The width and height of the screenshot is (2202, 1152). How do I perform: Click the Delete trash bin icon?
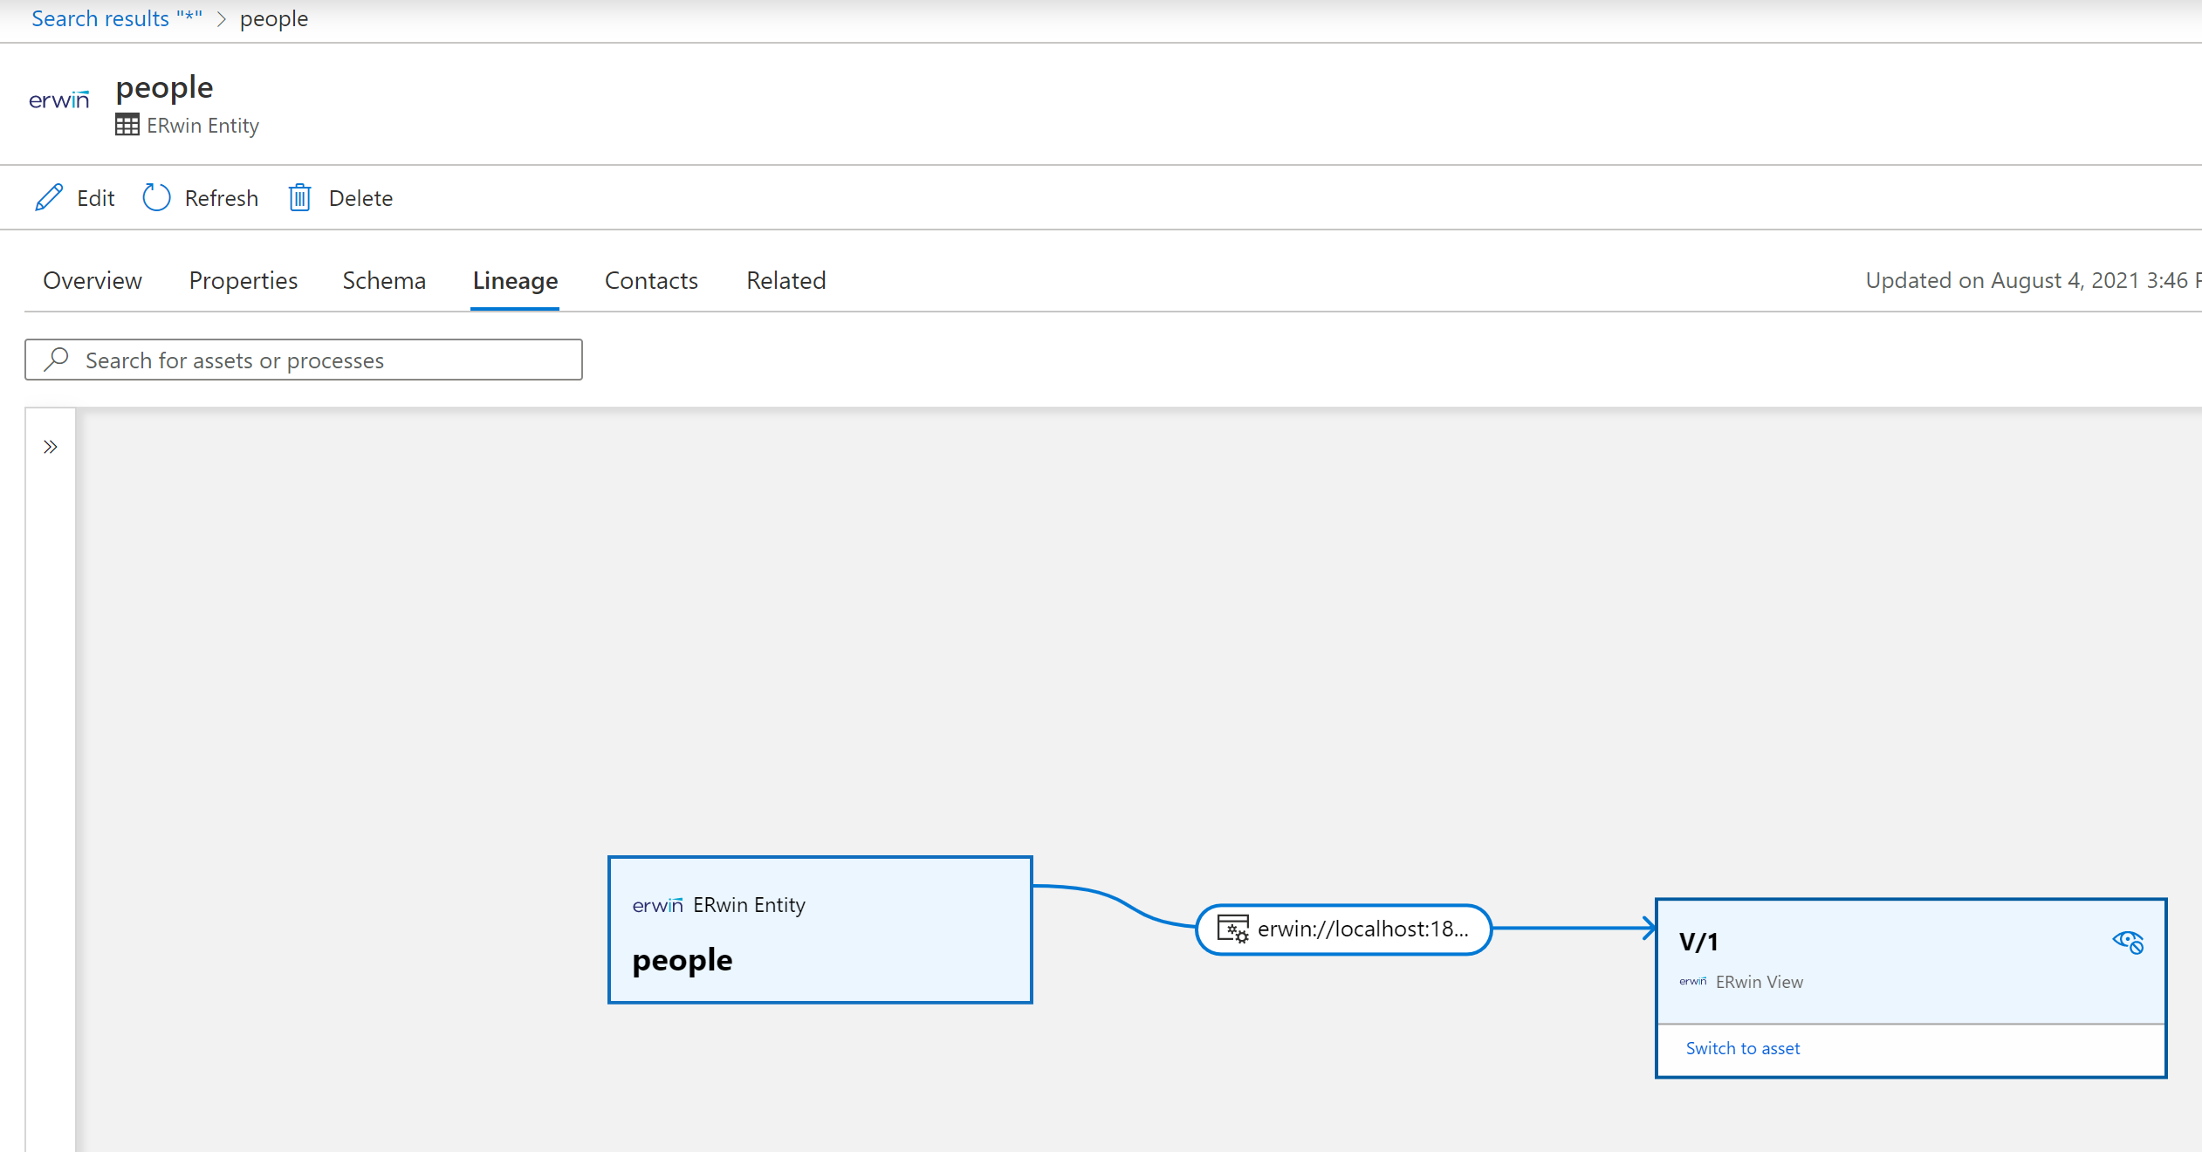coord(298,196)
